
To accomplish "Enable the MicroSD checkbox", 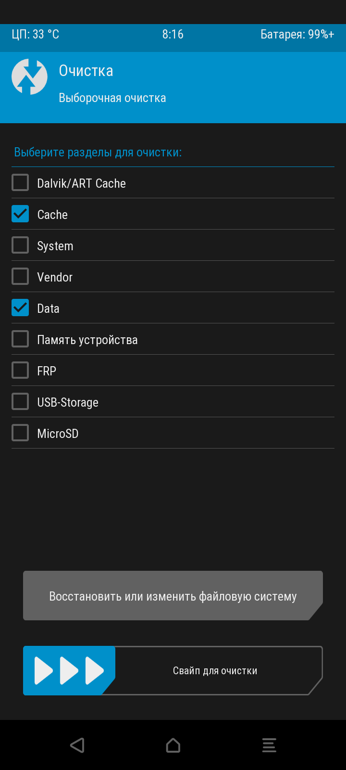I will (x=20, y=433).
